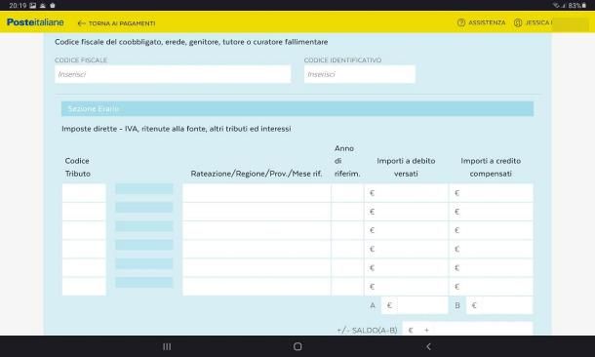The height and width of the screenshot is (357, 595).
Task: Click the Saldo (A-B) field
Action: 467,329
